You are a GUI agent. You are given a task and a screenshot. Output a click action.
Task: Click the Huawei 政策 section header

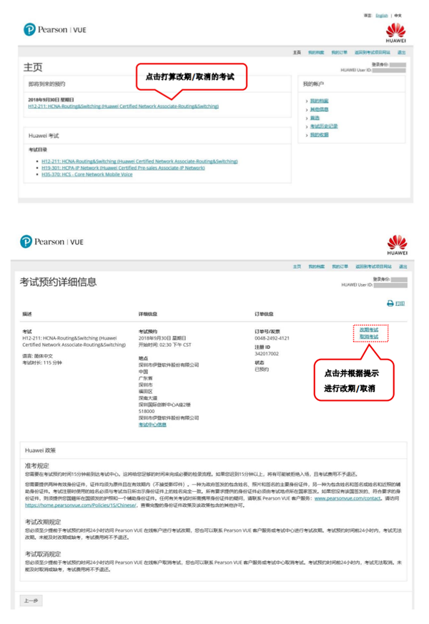pos(40,450)
